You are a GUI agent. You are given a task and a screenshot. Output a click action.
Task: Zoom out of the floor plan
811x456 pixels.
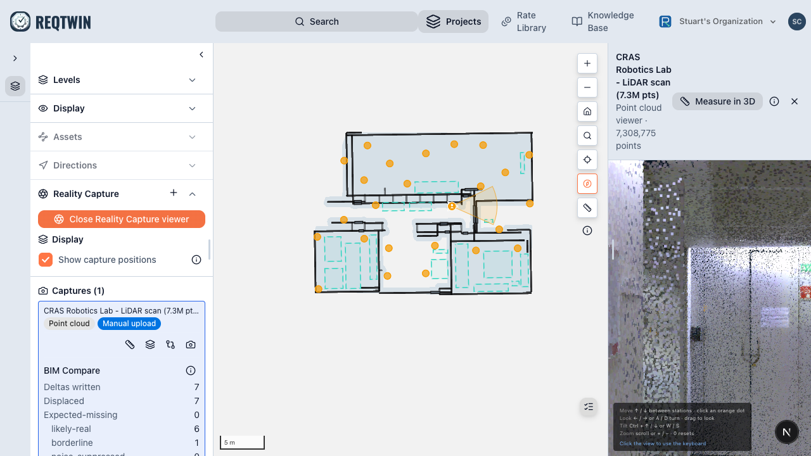click(587, 87)
